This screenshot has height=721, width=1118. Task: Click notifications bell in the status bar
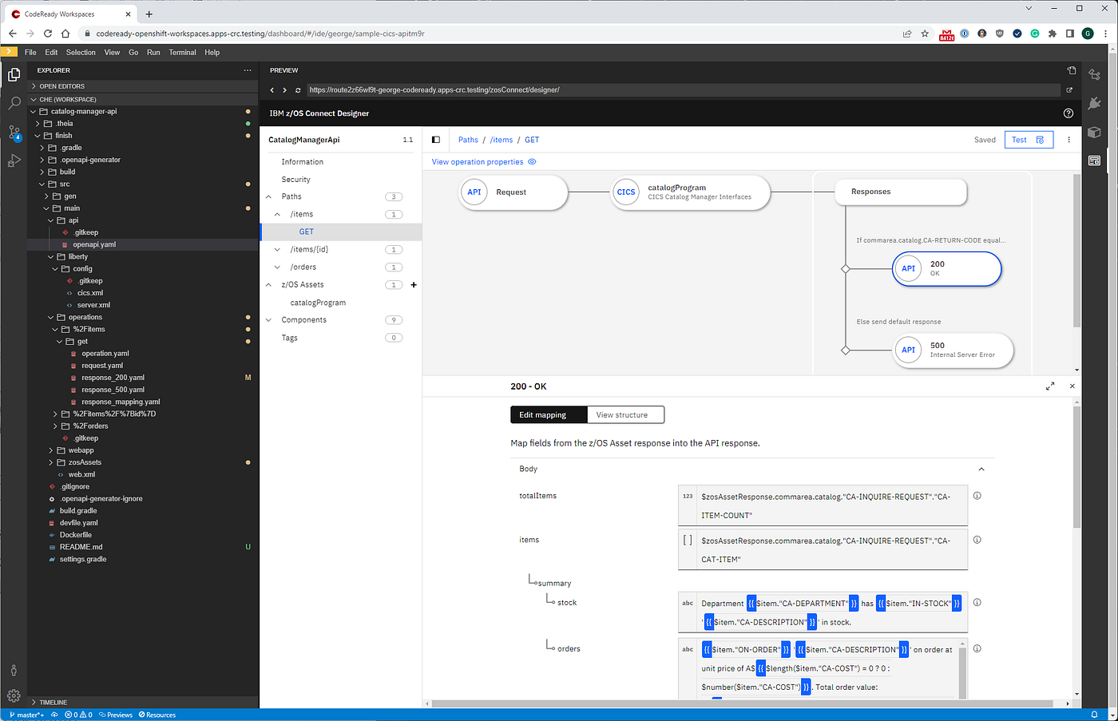click(x=1095, y=715)
